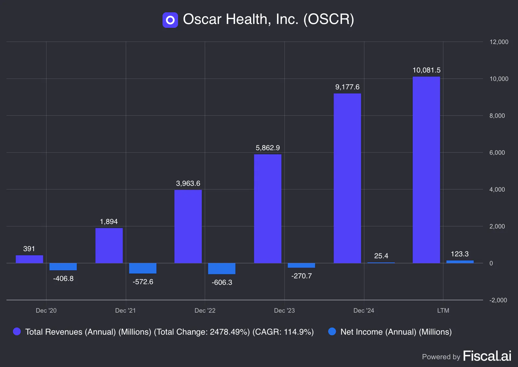The image size is (518, 367).
Task: Click the value label 9,177.6
Action: [x=347, y=87]
